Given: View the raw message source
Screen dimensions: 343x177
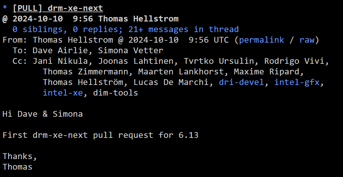Looking at the screenshot, I should (307, 40).
